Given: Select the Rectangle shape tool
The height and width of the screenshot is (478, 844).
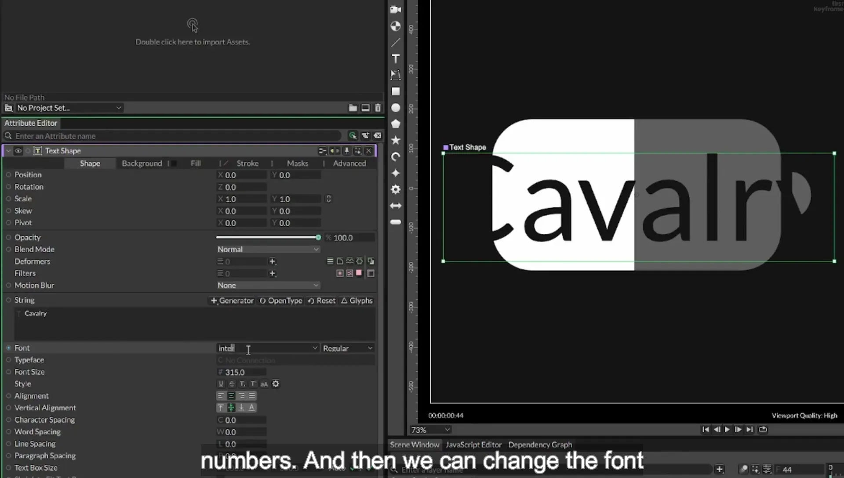Looking at the screenshot, I should (x=396, y=91).
